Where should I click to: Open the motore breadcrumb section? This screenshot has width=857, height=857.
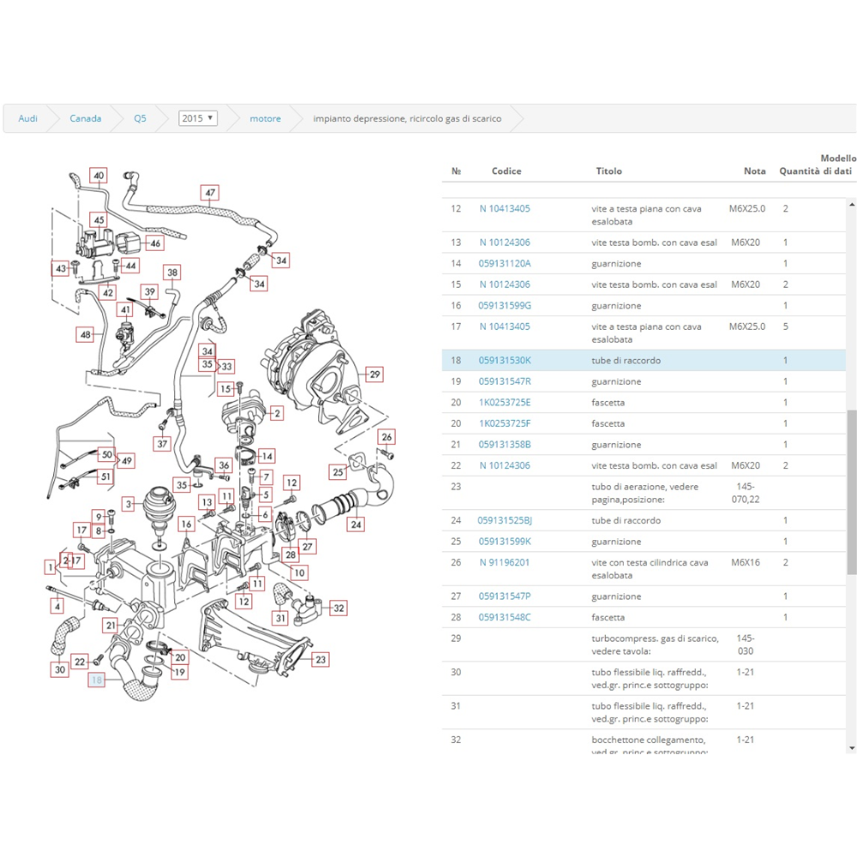tap(265, 118)
